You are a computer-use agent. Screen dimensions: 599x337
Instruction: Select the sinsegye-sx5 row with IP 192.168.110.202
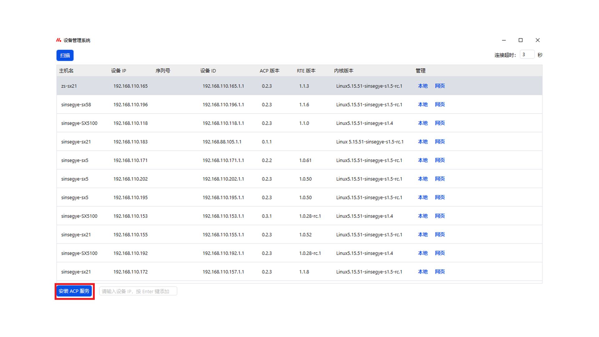click(x=130, y=179)
